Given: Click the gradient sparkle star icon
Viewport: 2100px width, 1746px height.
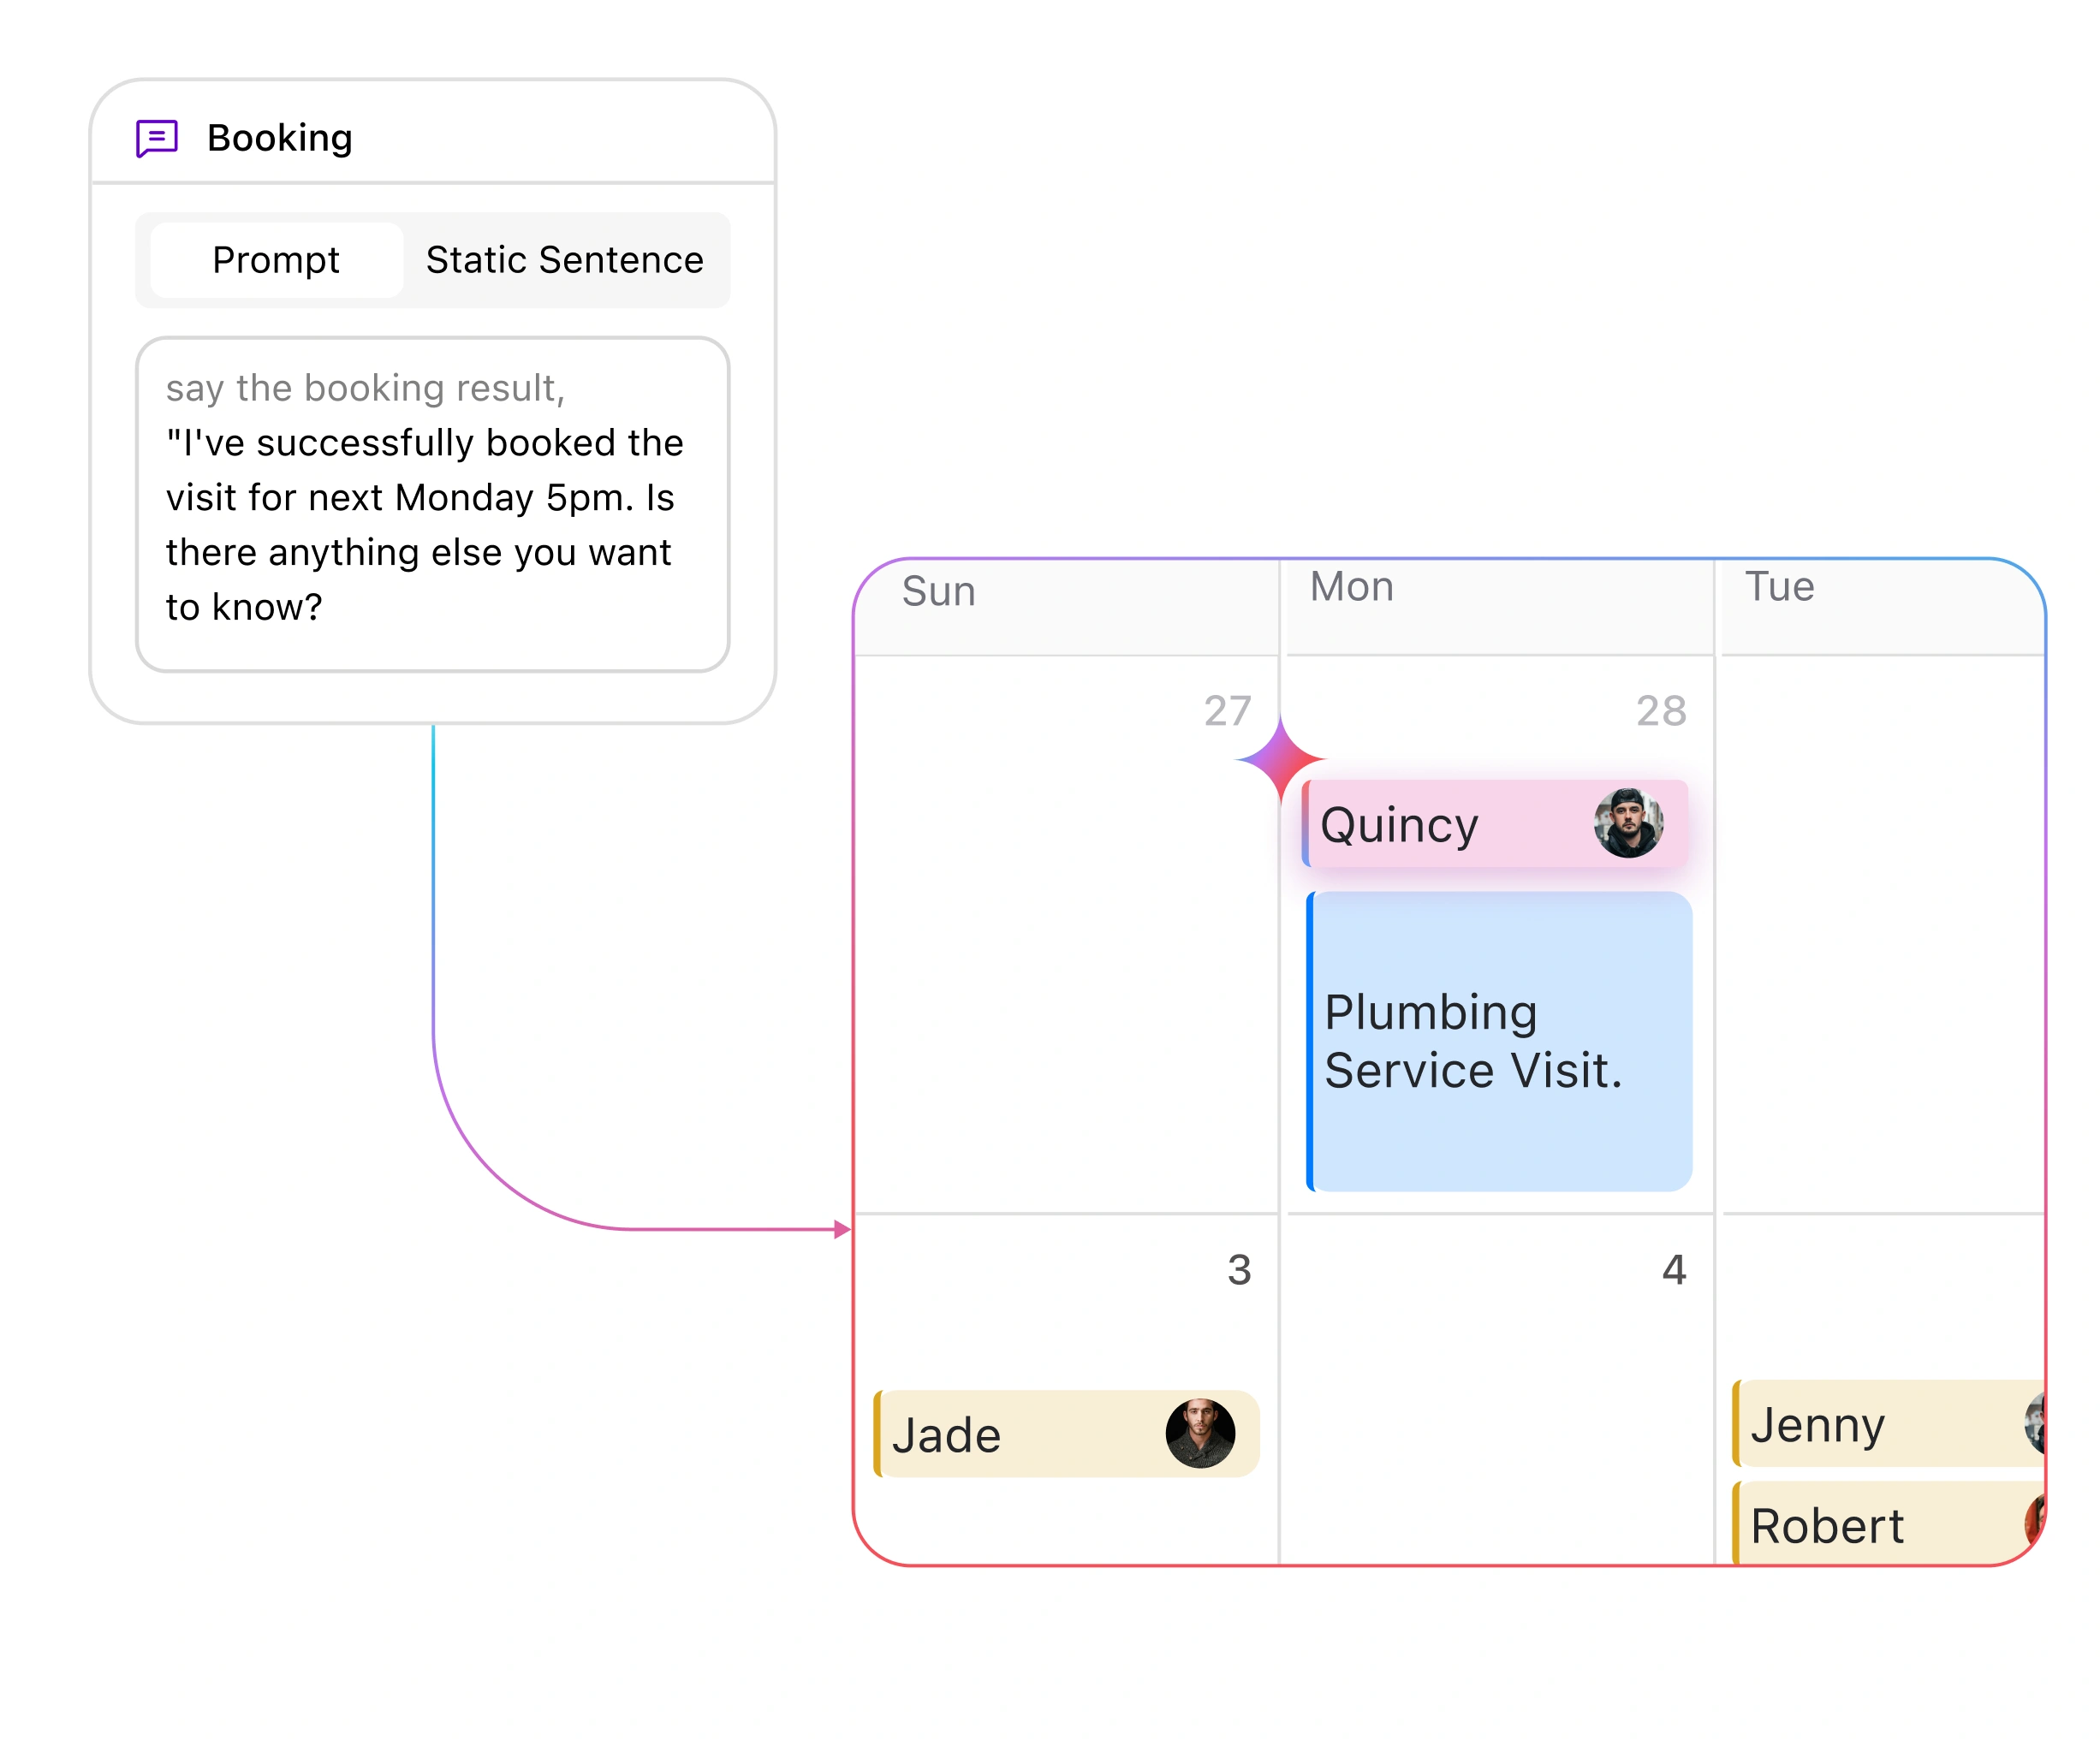Looking at the screenshot, I should pos(1280,760).
